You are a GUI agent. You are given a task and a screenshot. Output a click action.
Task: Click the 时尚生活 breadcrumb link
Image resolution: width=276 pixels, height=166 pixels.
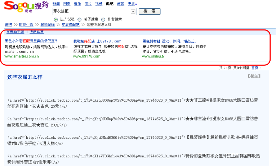pos(26,25)
